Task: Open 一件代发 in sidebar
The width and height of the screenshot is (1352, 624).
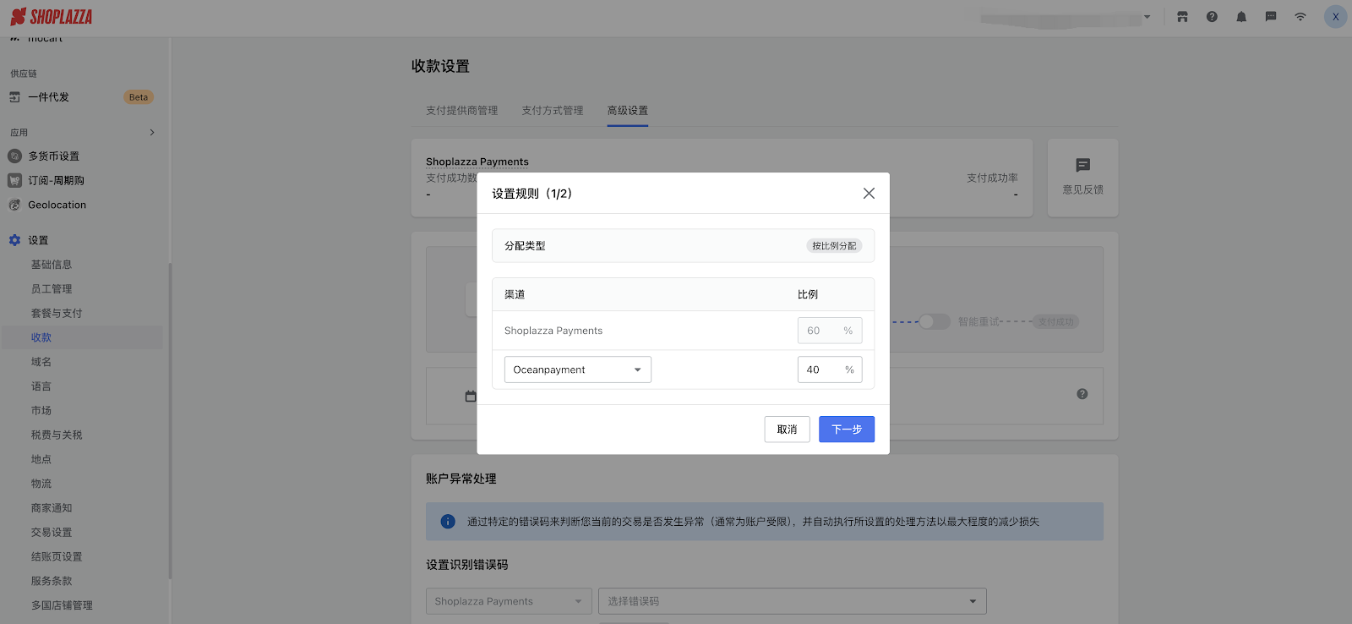Action: 48,97
